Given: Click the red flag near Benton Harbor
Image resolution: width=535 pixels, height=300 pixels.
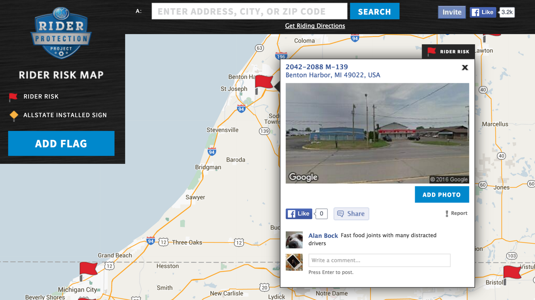Looking at the screenshot, I should click(264, 84).
